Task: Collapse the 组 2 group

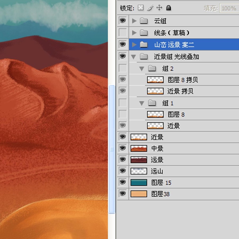Action: [142, 69]
